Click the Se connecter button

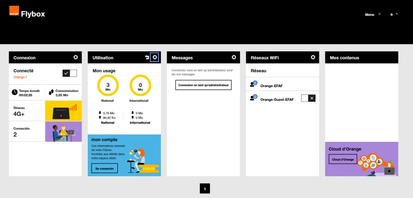[105, 168]
